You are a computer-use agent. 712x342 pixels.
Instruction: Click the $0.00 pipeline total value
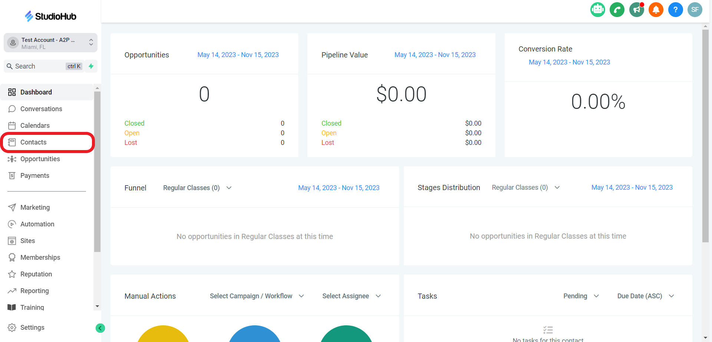pos(401,94)
